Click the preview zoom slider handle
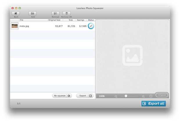This screenshot has width=180, height=122. (x=126, y=96)
